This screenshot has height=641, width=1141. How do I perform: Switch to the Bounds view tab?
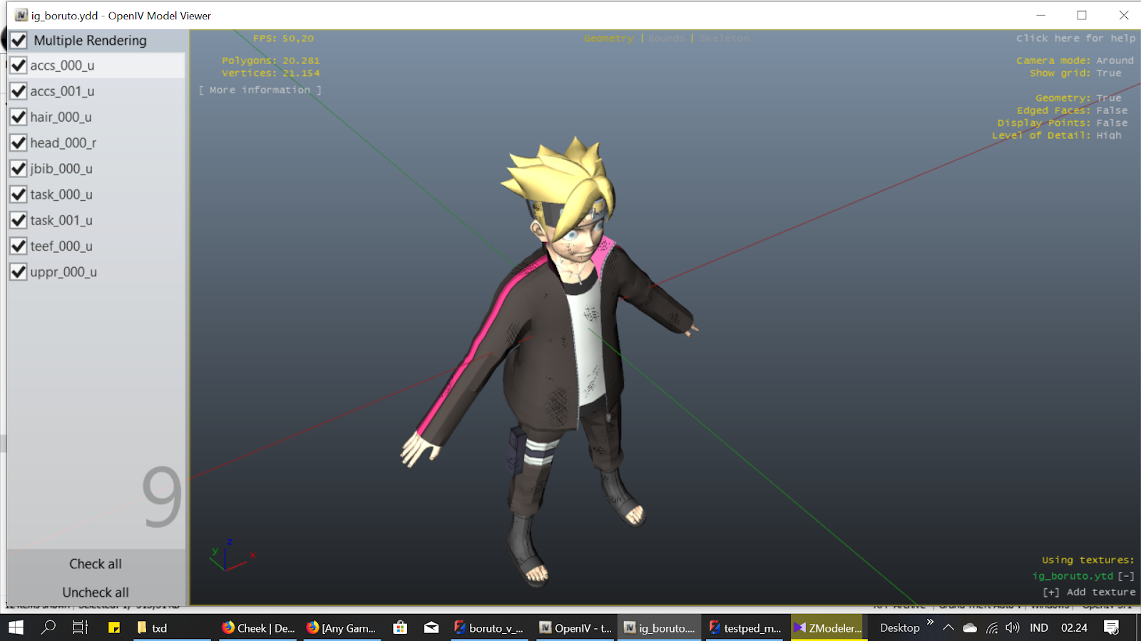(666, 38)
